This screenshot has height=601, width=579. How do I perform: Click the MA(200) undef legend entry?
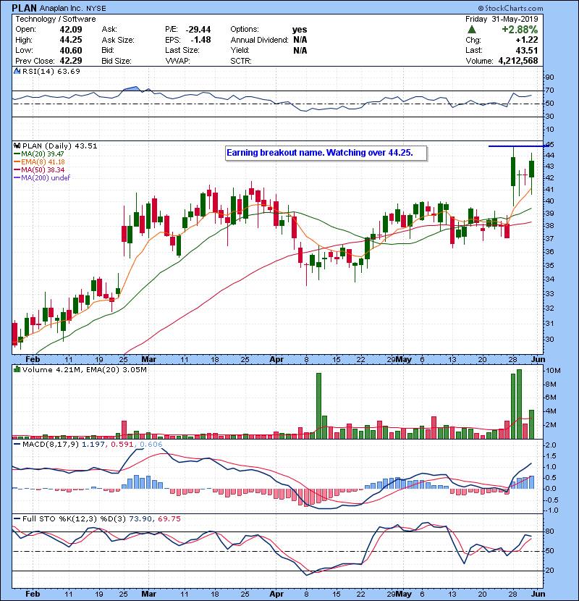coord(42,177)
